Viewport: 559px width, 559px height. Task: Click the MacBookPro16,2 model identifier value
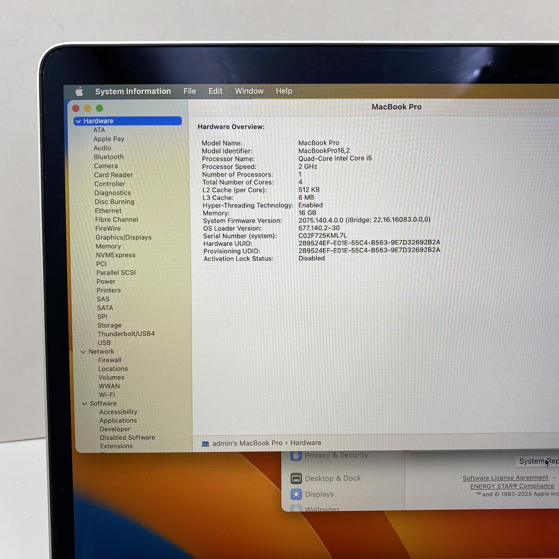324,151
